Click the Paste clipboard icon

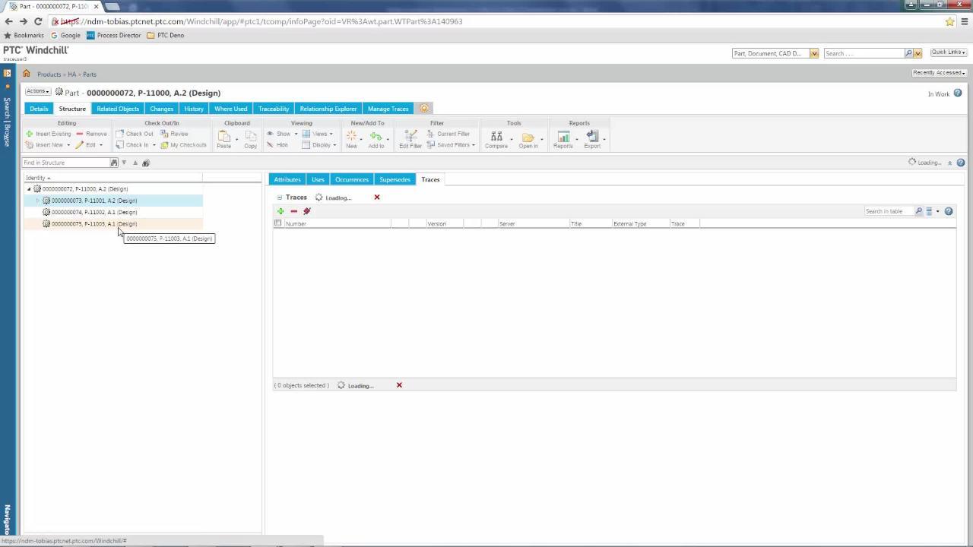pos(224,138)
